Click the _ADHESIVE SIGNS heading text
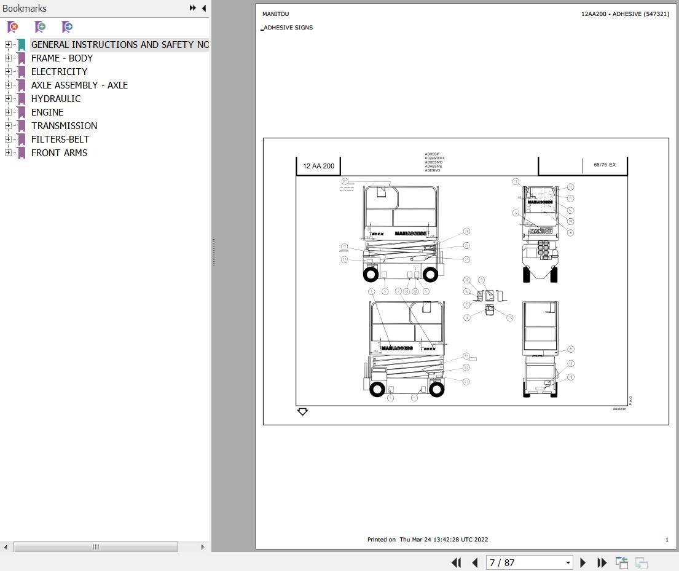 (x=287, y=27)
